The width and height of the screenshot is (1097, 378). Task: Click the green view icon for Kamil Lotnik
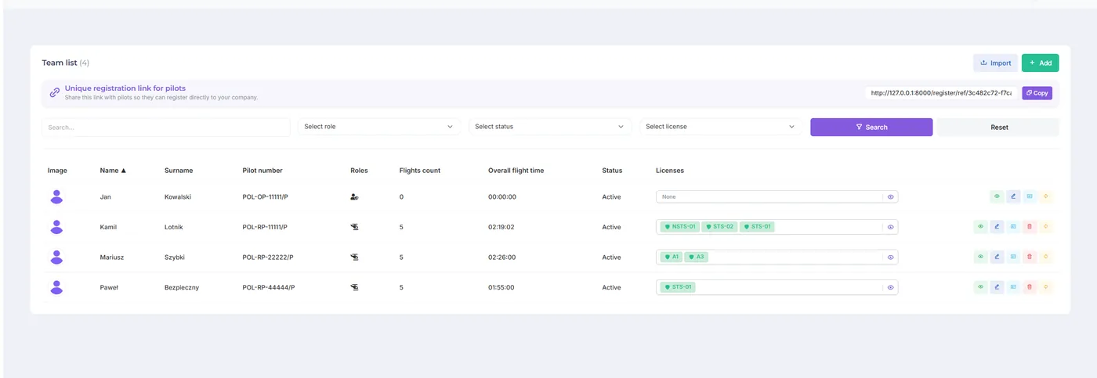(x=980, y=227)
